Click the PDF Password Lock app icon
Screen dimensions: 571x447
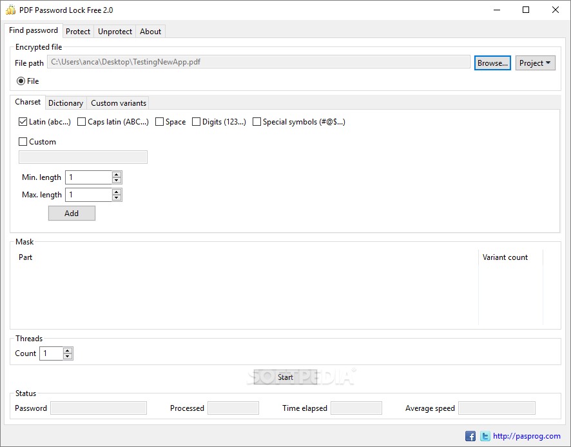click(10, 10)
